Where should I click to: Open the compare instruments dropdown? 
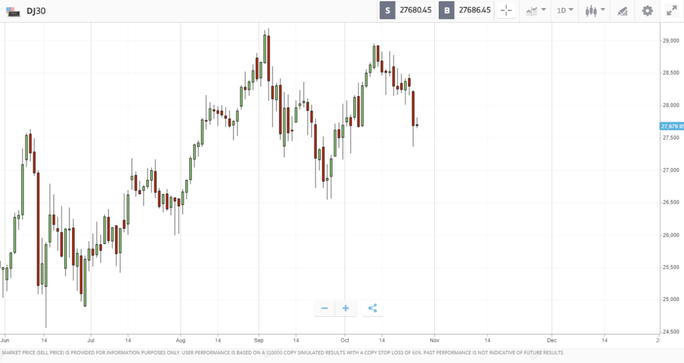(x=536, y=11)
